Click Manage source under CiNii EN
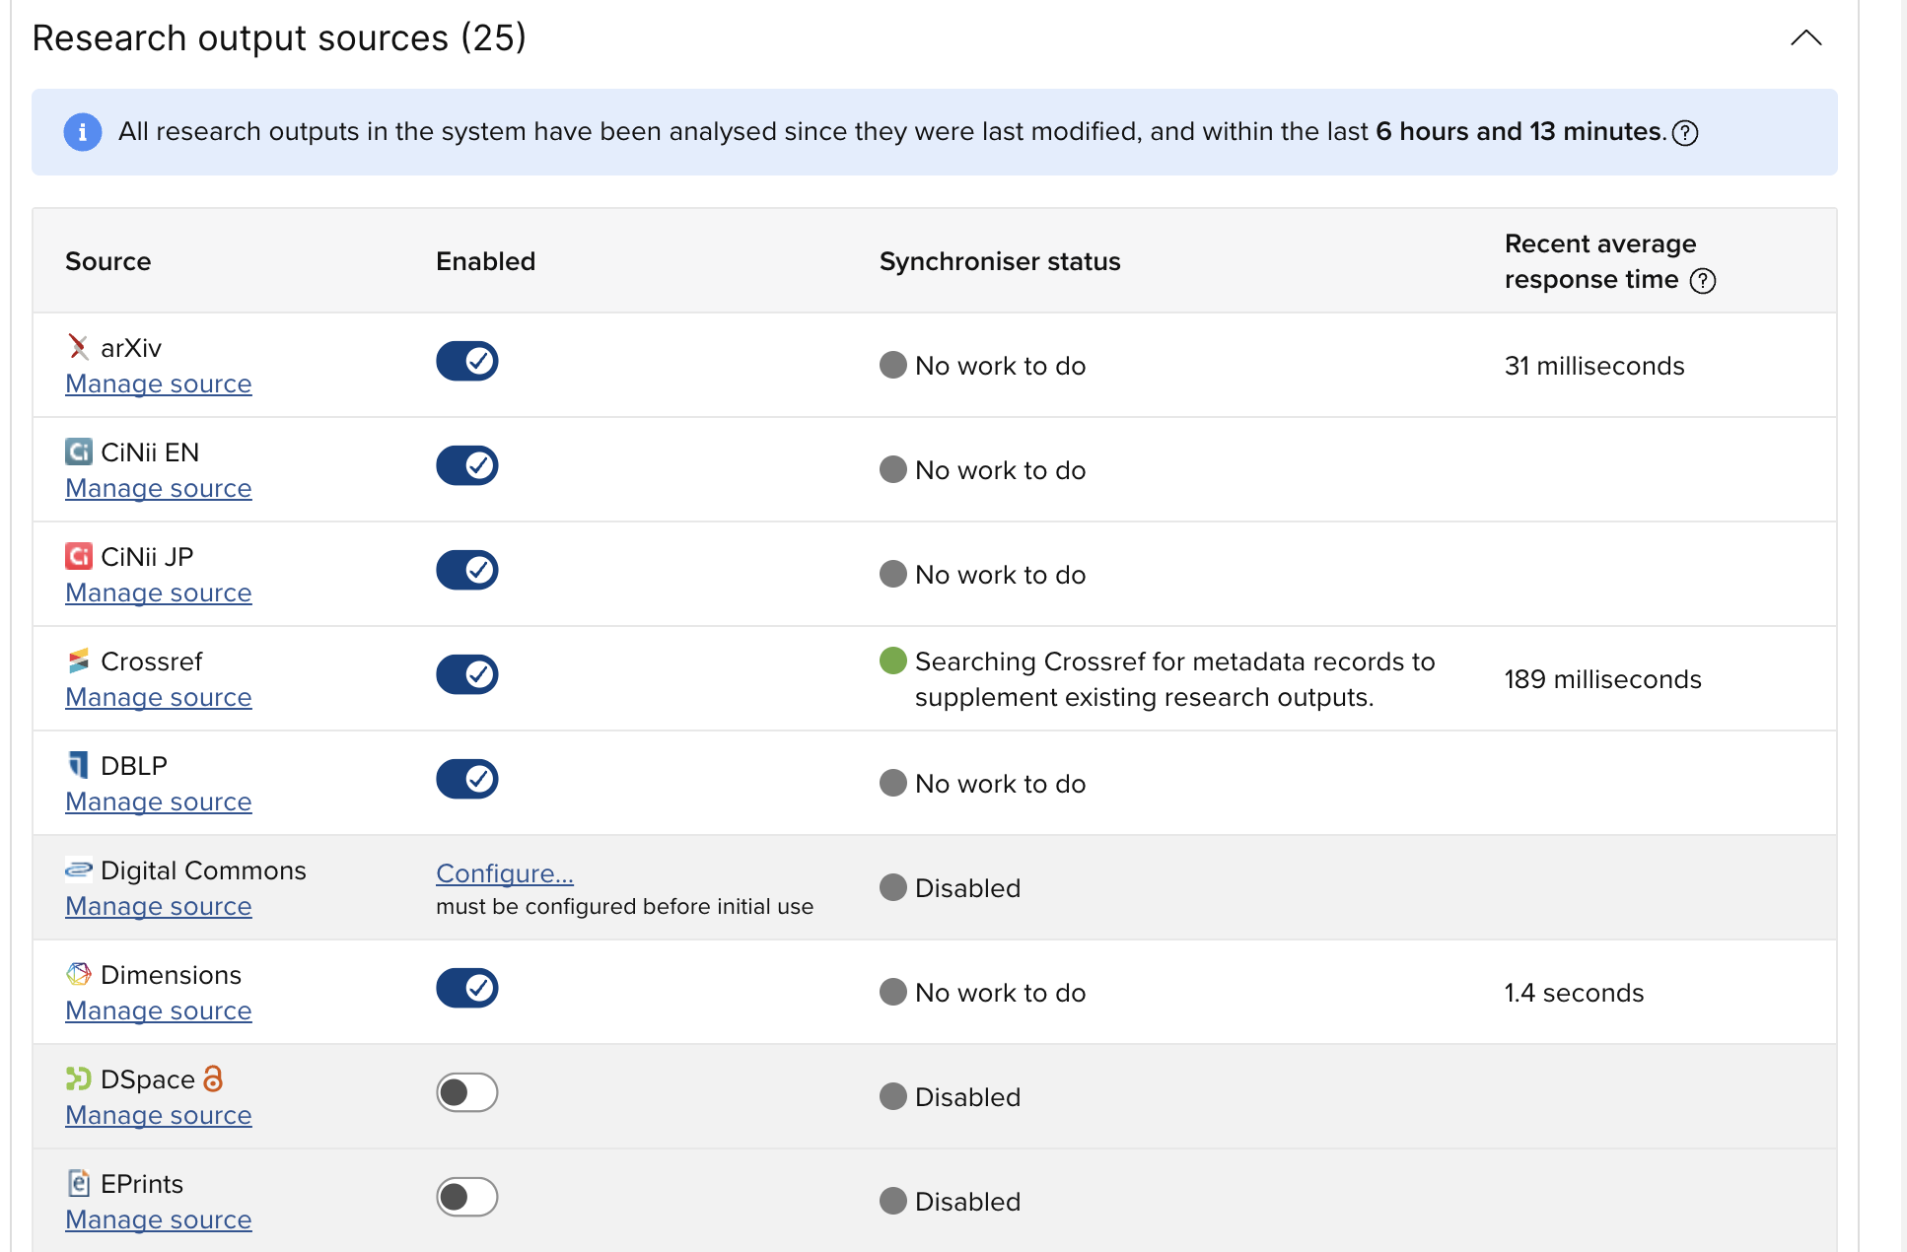 [x=158, y=488]
